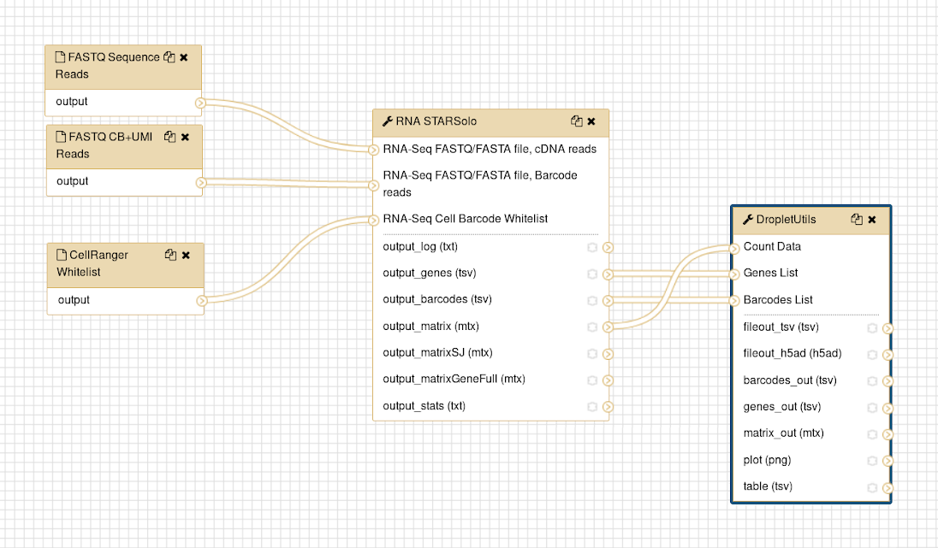Click cDNA reads input connector on STARSolo
The image size is (938, 548).
click(x=373, y=150)
